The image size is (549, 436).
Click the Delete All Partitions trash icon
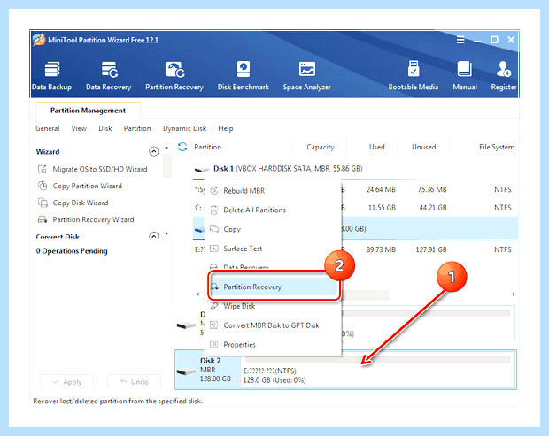click(214, 210)
